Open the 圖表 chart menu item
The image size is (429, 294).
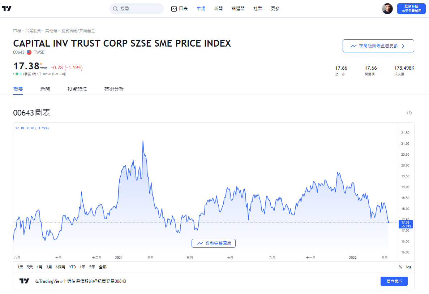180,9
